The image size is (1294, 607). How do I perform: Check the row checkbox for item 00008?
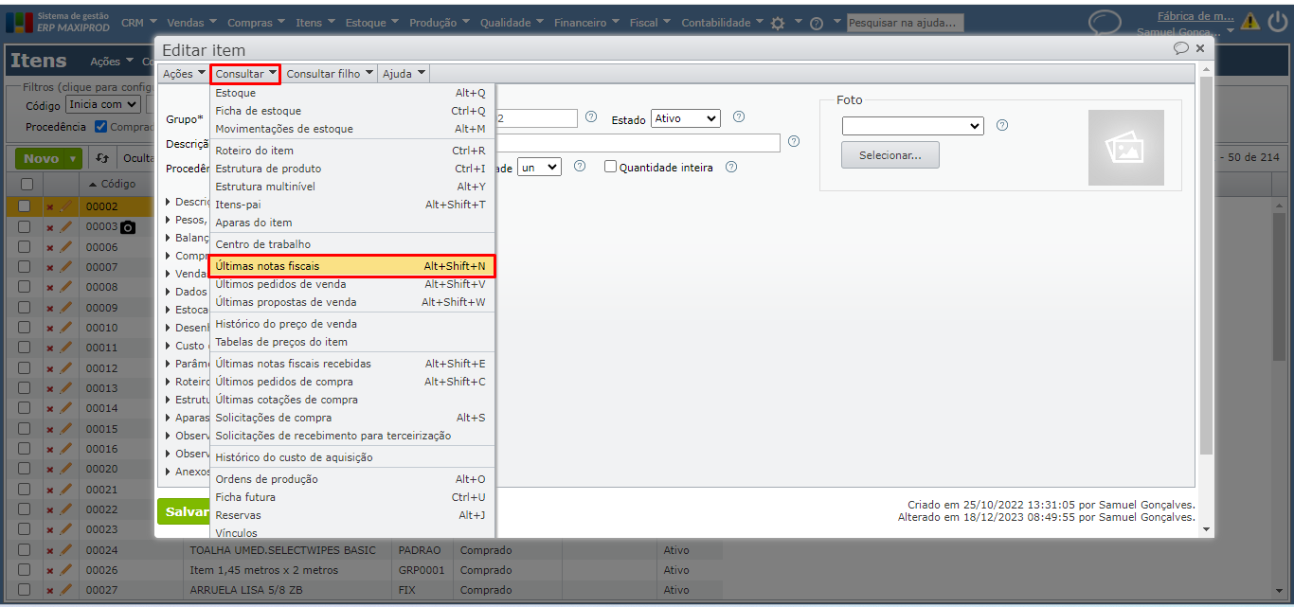26,287
